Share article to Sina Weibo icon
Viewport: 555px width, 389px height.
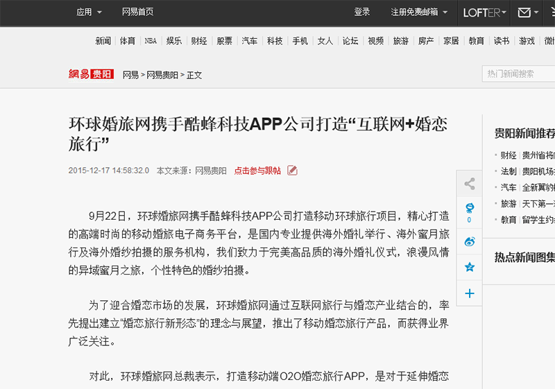[x=470, y=241]
